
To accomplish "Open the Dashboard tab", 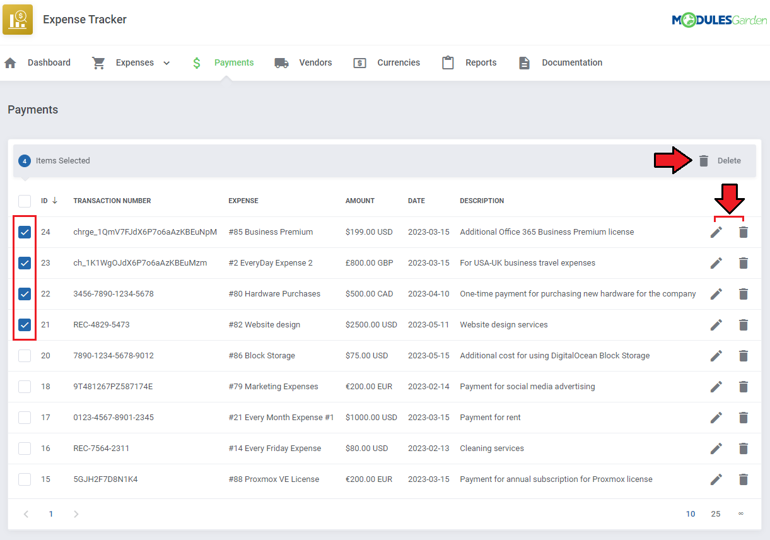I will (x=38, y=62).
